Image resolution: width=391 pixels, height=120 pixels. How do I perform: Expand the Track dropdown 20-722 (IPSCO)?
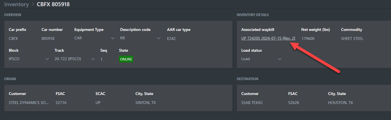click(x=75, y=59)
